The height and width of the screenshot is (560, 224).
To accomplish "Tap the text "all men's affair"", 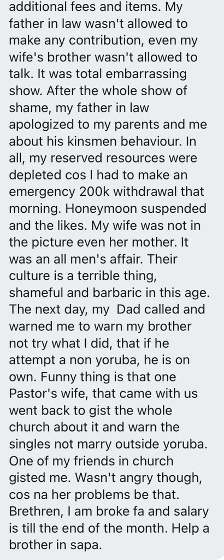I will (x=96, y=259).
